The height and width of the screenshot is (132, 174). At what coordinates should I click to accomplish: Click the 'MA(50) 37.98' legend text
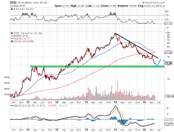coord(21,36)
